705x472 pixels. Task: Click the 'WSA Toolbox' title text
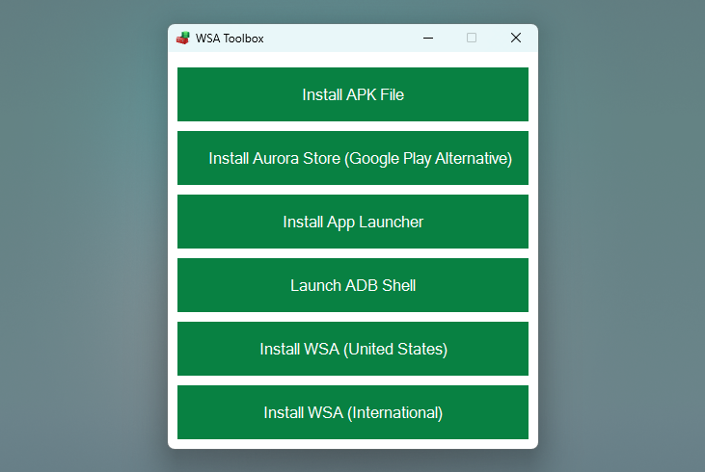tap(230, 39)
